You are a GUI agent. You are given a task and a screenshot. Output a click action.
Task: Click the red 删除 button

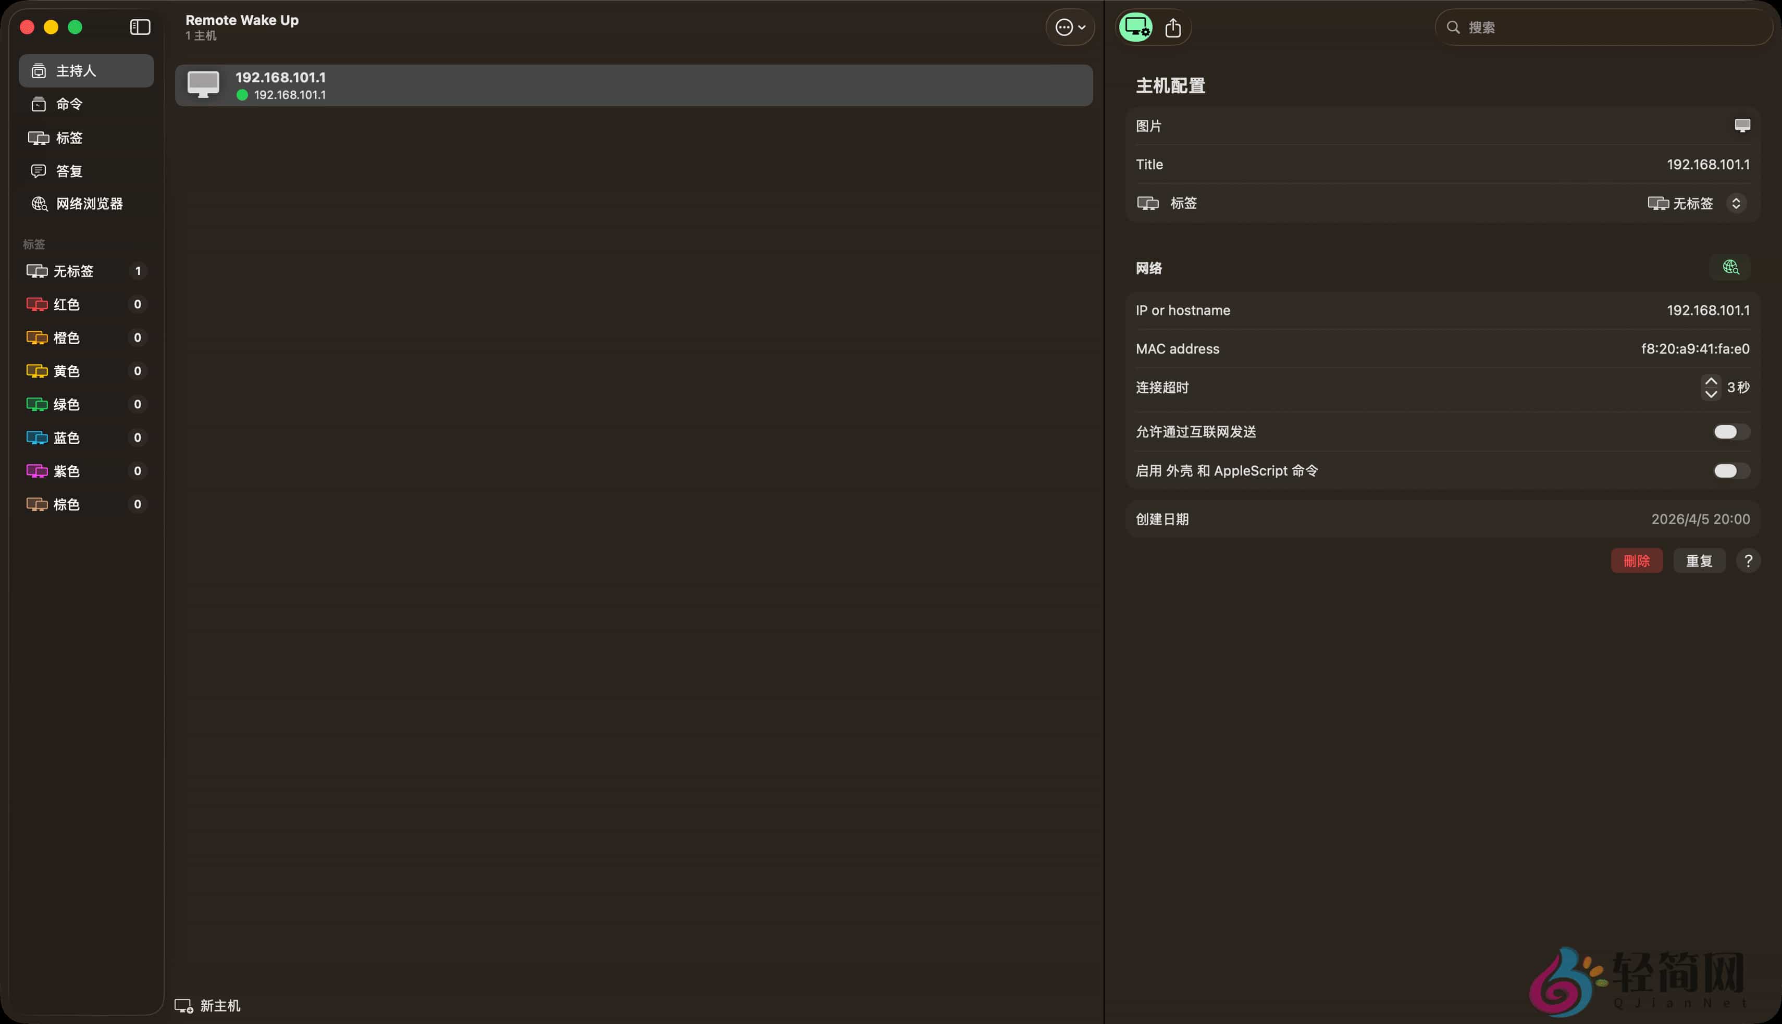1637,560
